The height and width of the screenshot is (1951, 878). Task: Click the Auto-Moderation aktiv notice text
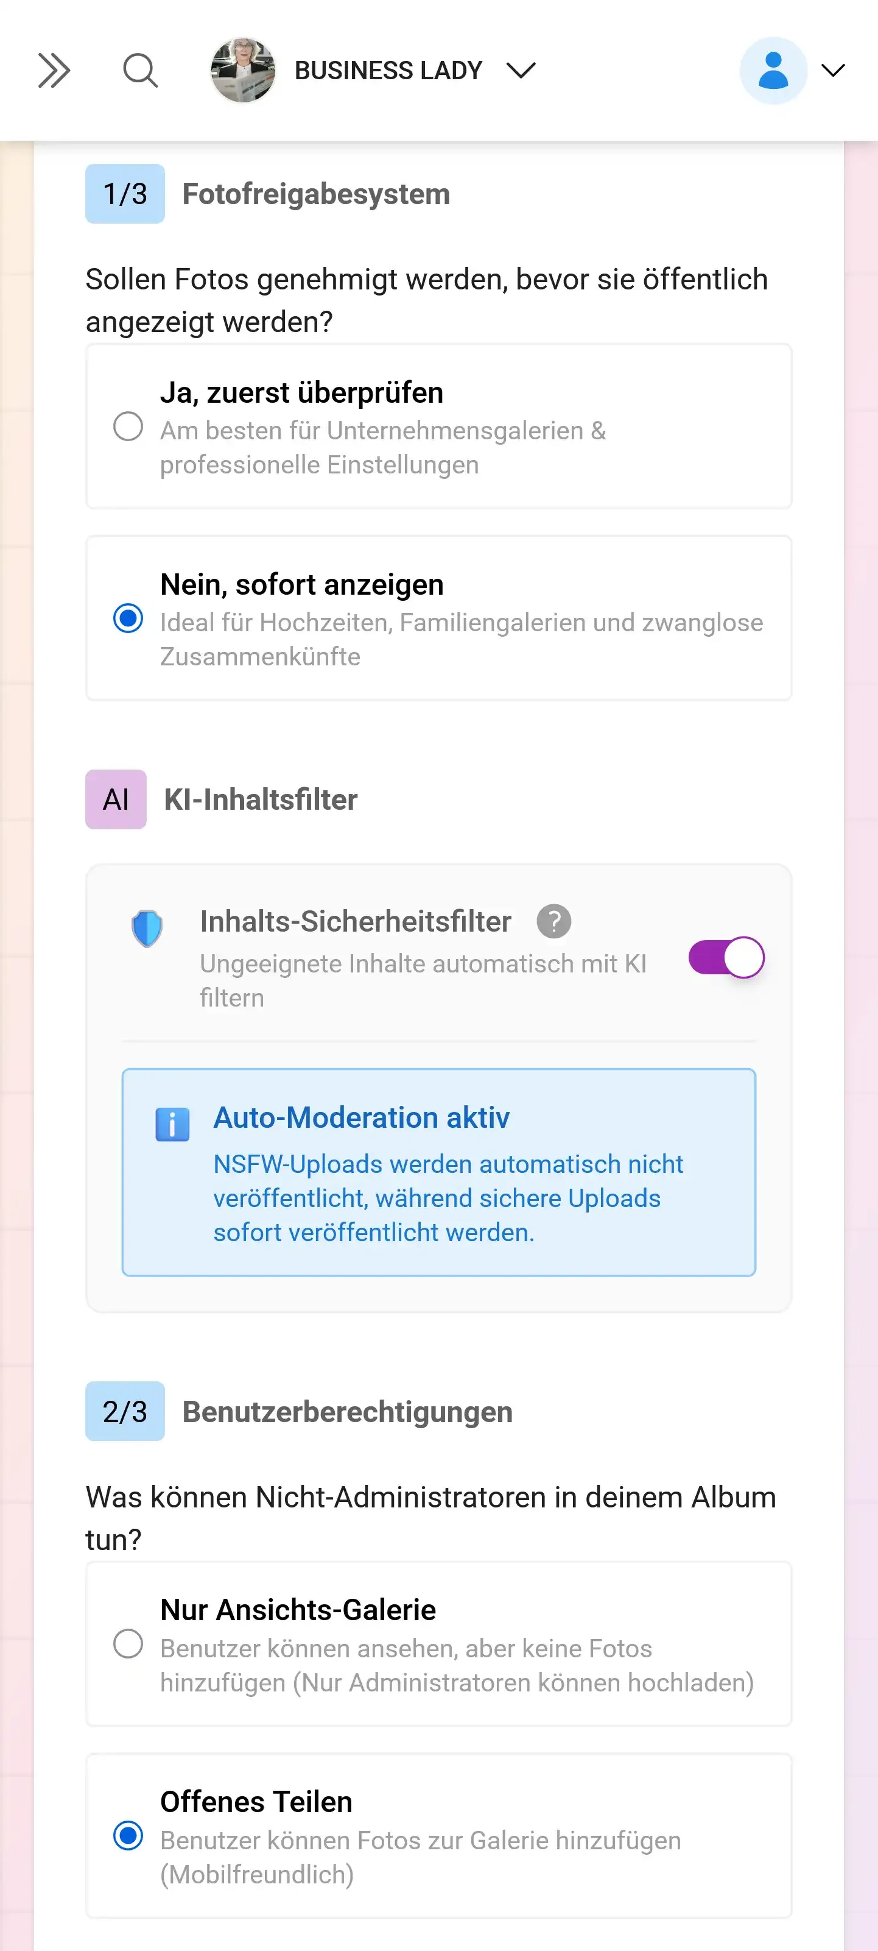362,1117
